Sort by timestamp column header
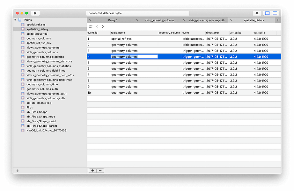294x191 pixels. 217,33
